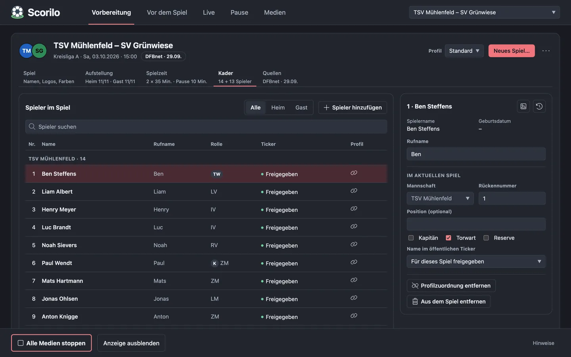Viewport: 571px width, 357px height.
Task: Enable the Kapitän checkbox
Action: 411,238
